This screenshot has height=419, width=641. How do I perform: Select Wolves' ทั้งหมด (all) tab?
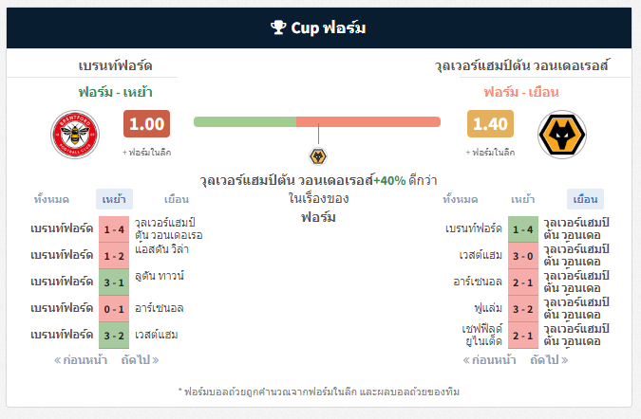[461, 199]
